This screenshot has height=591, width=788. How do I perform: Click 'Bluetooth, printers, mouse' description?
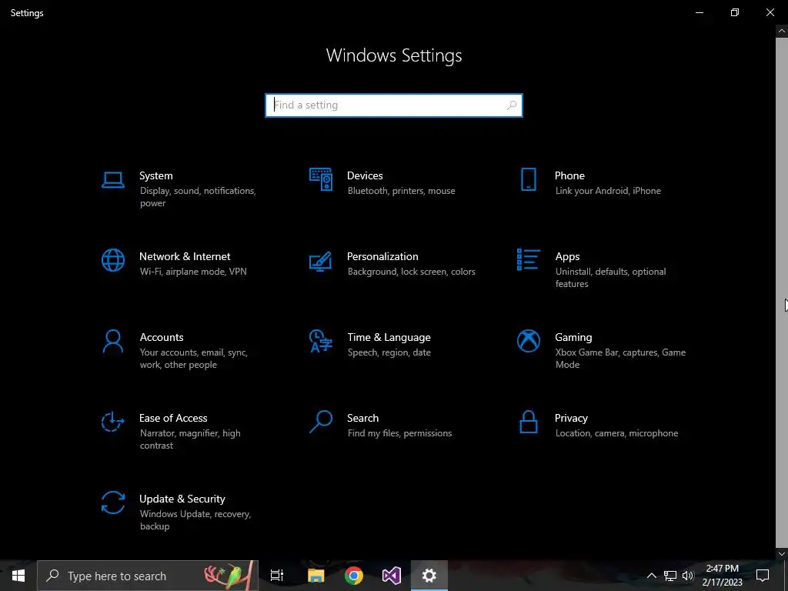[401, 191]
